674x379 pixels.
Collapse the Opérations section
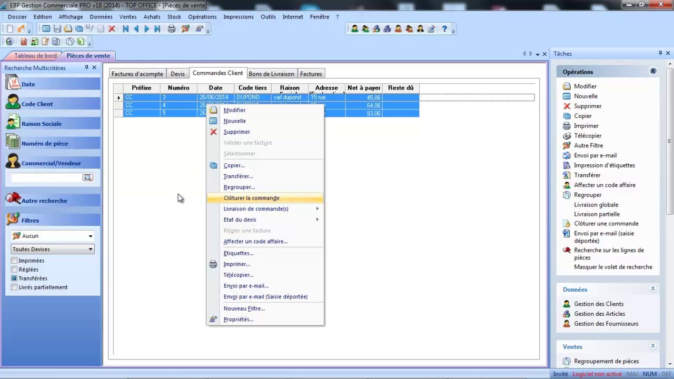[x=653, y=72]
